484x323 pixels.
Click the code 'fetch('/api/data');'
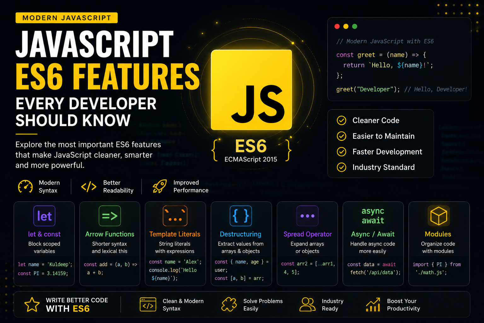click(x=375, y=273)
